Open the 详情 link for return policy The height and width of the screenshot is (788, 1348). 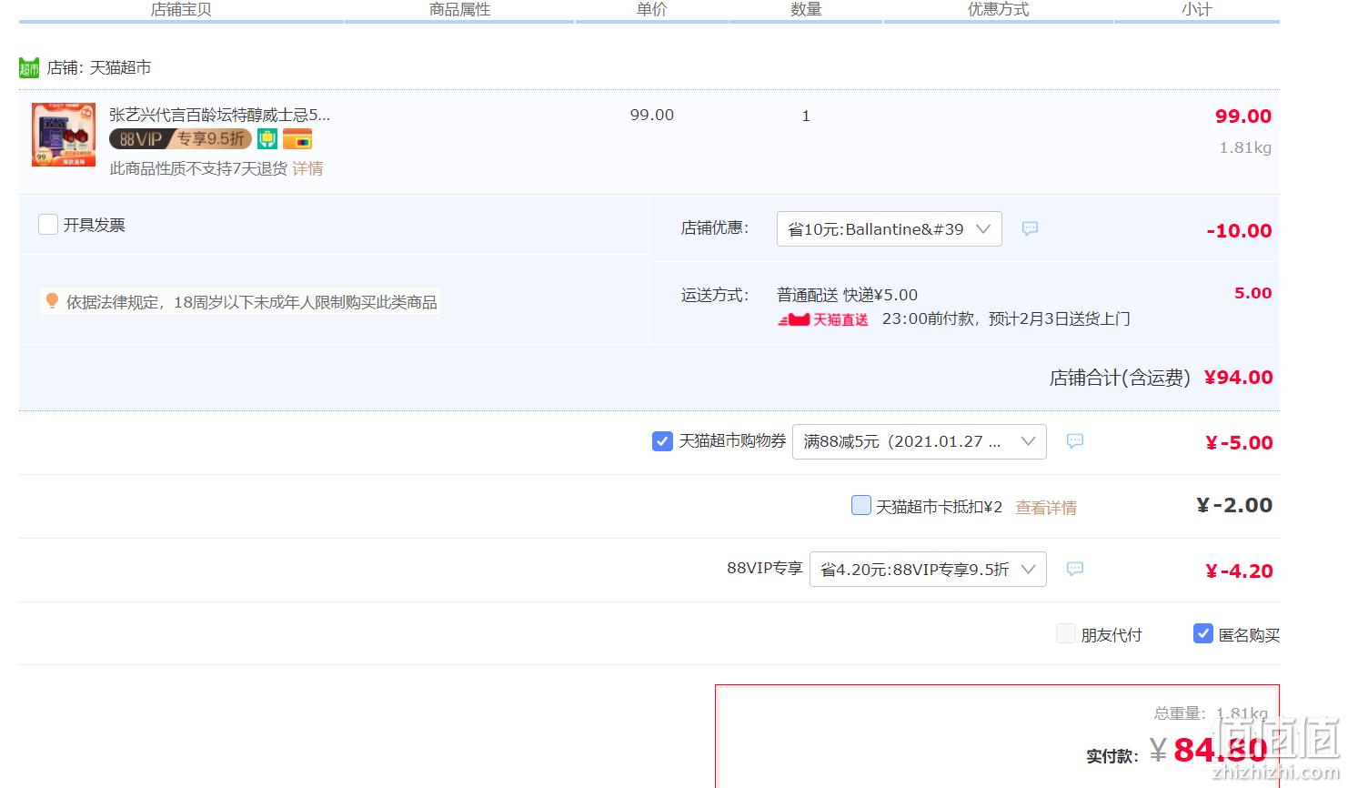pyautogui.click(x=307, y=168)
